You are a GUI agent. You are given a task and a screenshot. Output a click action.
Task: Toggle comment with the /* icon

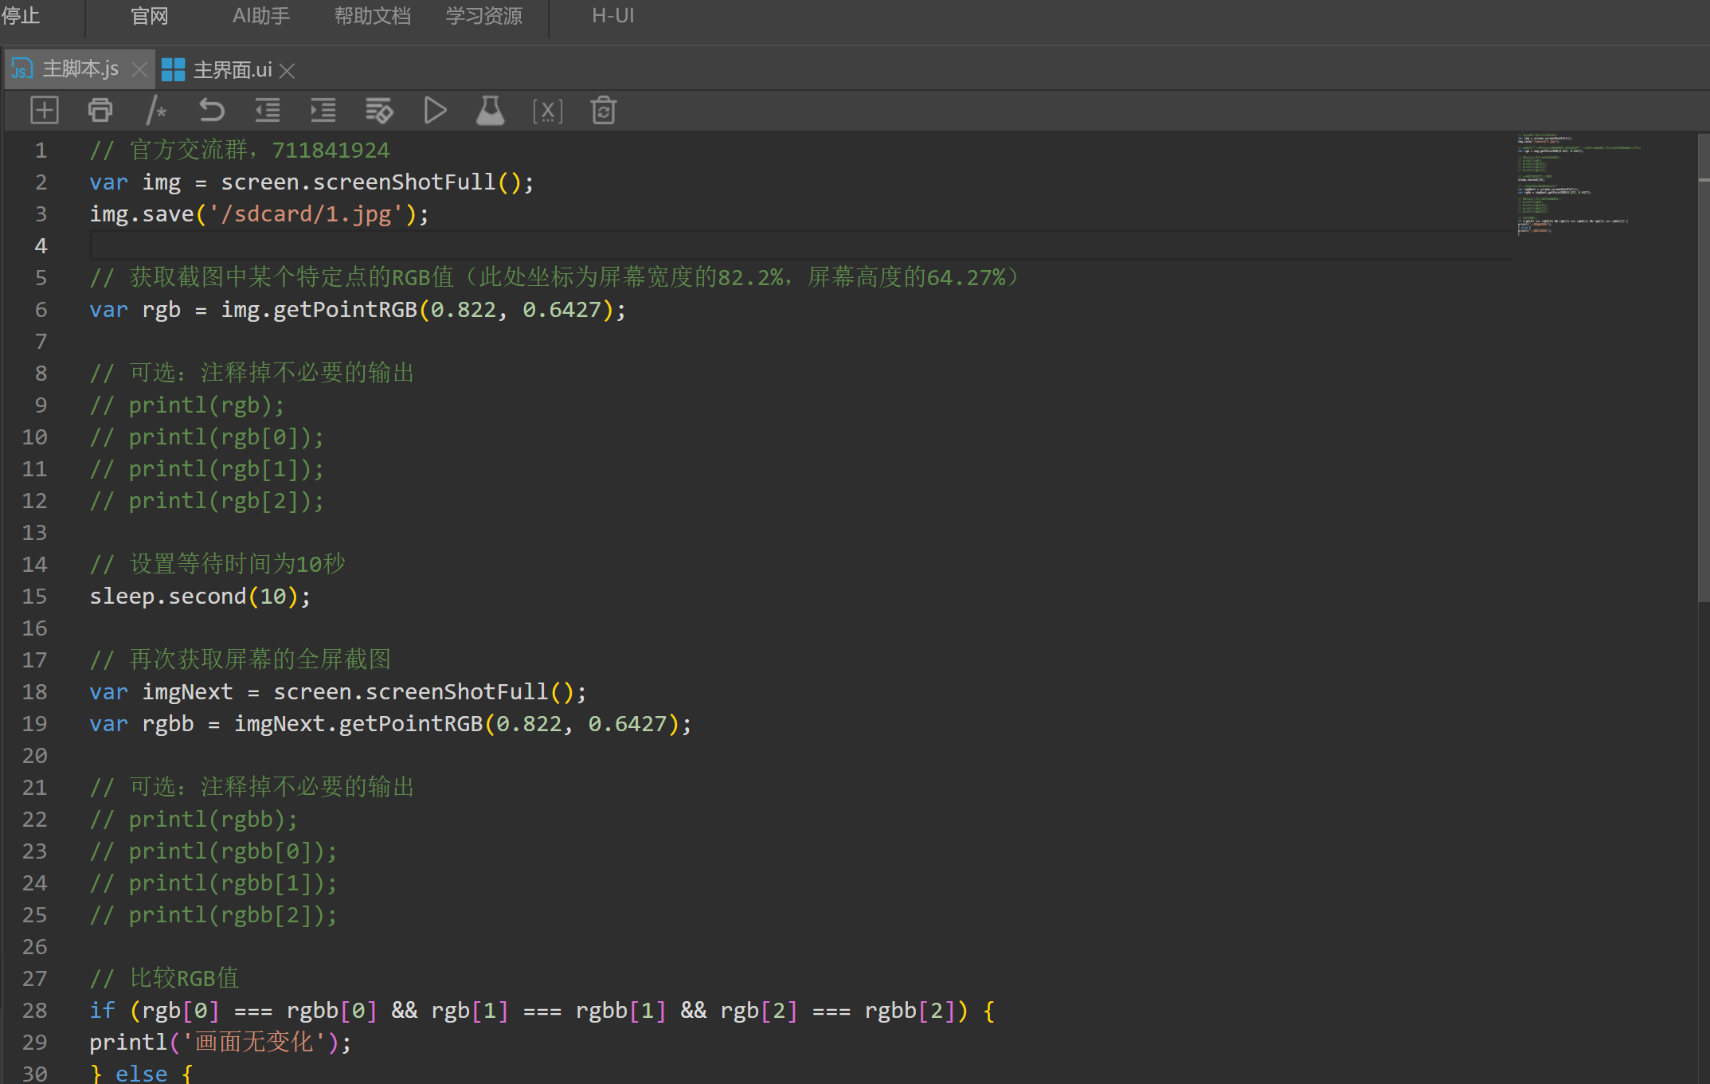point(156,110)
